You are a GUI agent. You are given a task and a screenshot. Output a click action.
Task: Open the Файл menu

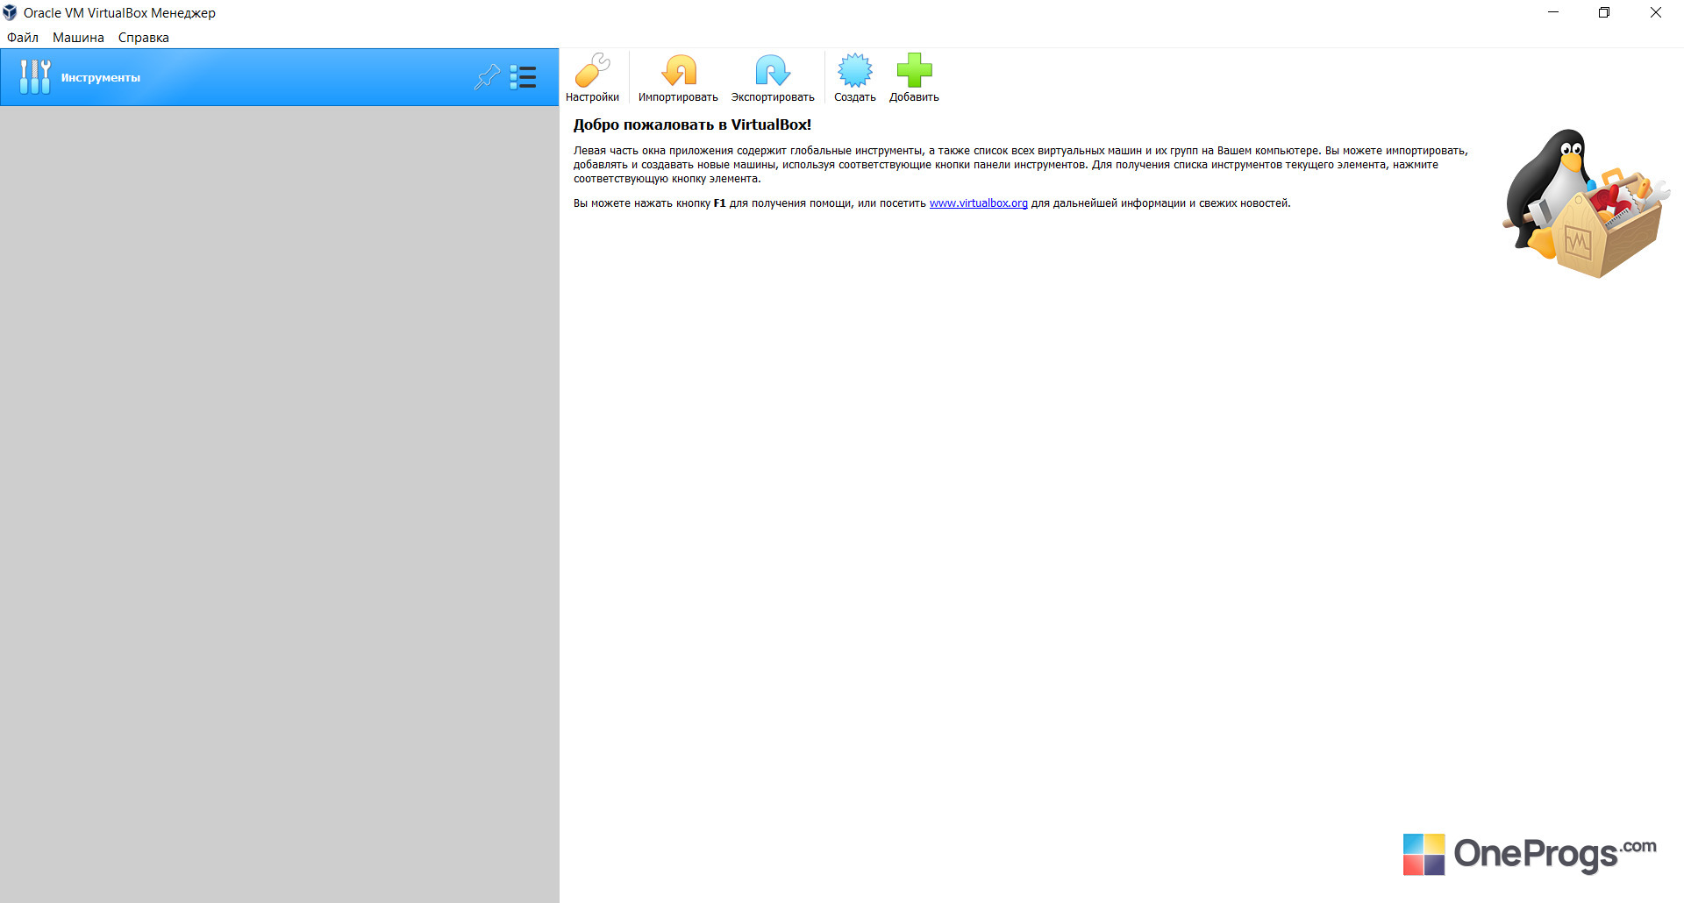click(x=23, y=38)
